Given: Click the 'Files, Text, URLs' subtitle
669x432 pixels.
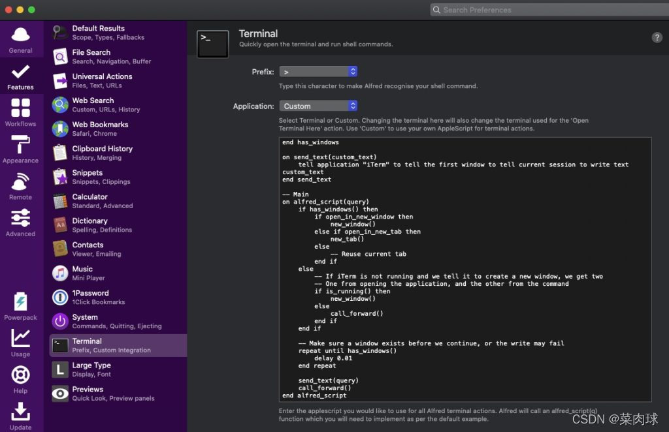Looking at the screenshot, I should coord(97,85).
